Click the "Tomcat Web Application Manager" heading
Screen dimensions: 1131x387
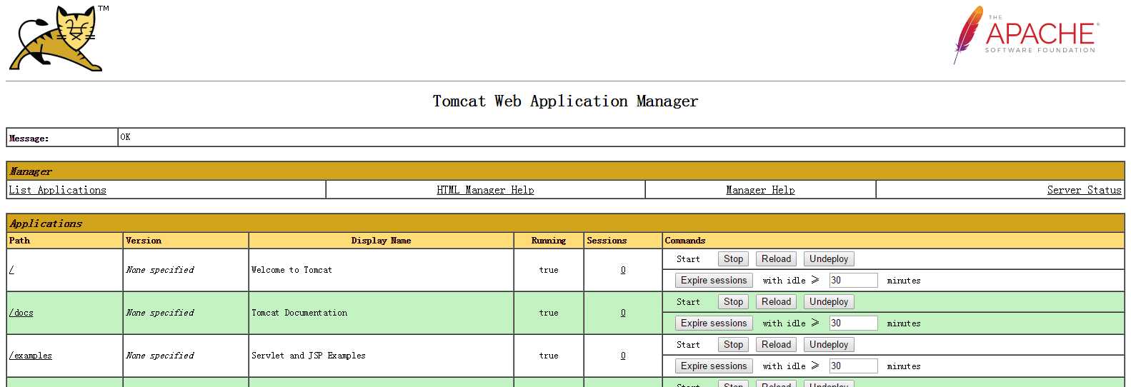(x=565, y=101)
